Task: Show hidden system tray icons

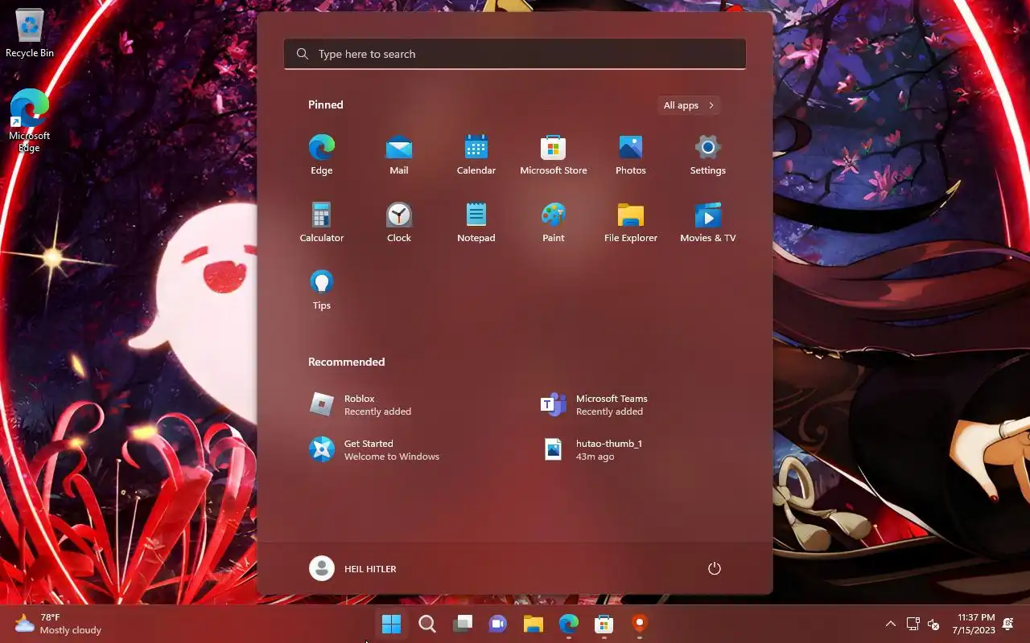Action: pos(891,624)
